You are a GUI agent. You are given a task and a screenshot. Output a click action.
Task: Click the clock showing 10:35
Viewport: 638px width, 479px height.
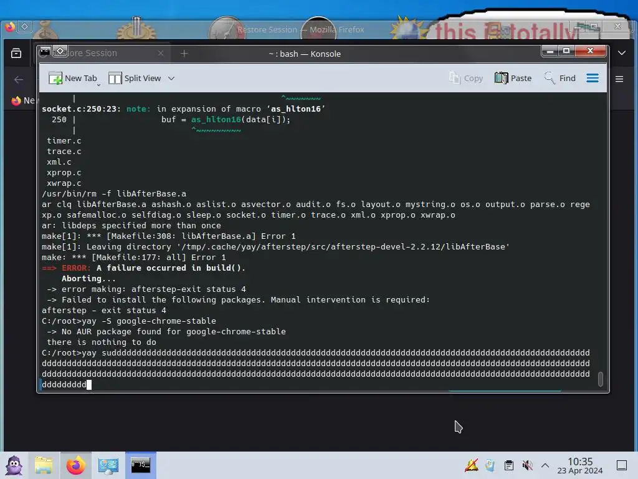tap(580, 465)
